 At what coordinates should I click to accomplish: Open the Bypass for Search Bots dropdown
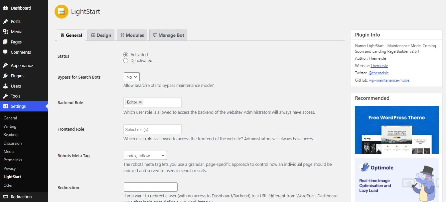(131, 77)
